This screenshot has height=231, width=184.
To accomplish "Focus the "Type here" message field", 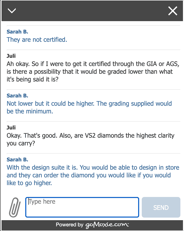I will (82, 207).
